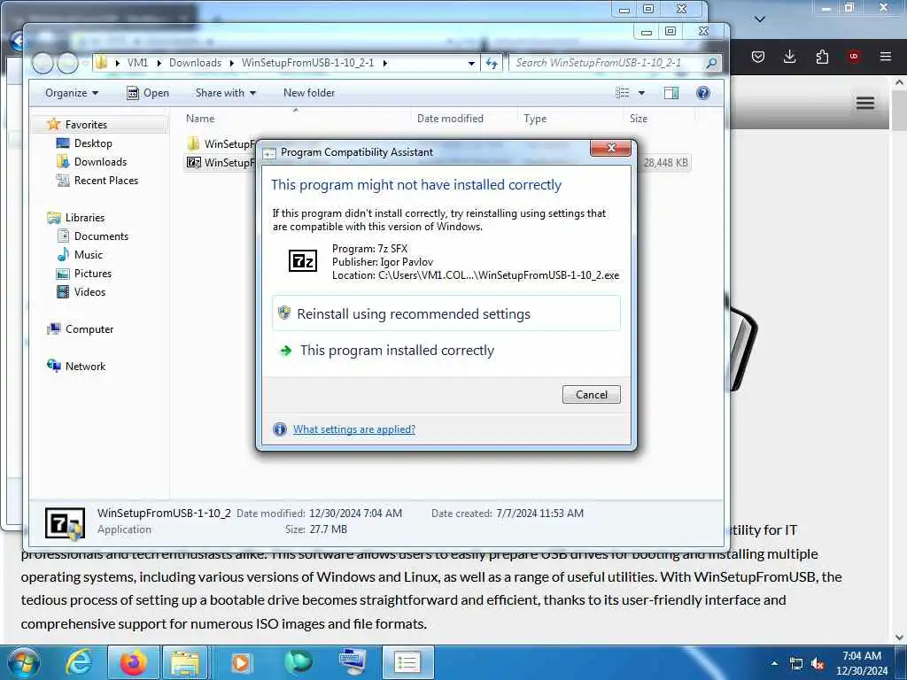Expand the Share with menu
The height and width of the screenshot is (680, 907).
(x=226, y=93)
